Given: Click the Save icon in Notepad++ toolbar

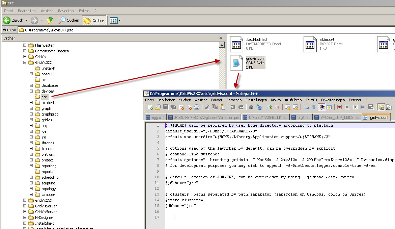Looking at the screenshot, I should (166, 107).
